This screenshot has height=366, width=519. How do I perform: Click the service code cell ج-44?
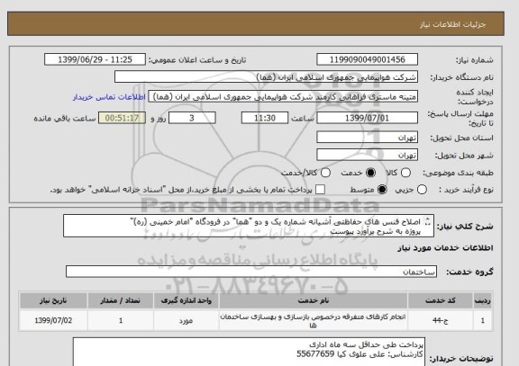tap(441, 320)
